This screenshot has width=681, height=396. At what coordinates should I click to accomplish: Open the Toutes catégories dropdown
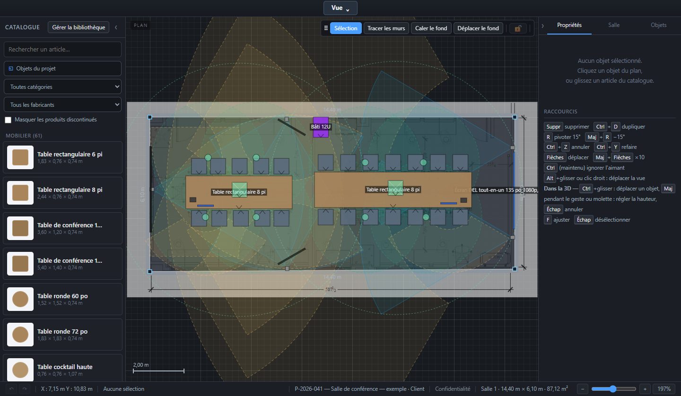(x=62, y=87)
